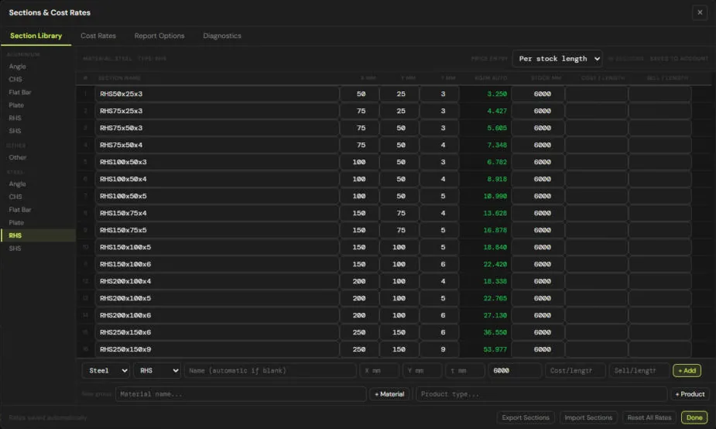Edit X value of RHS75x50x3 row
The image size is (716, 429).
360,128
